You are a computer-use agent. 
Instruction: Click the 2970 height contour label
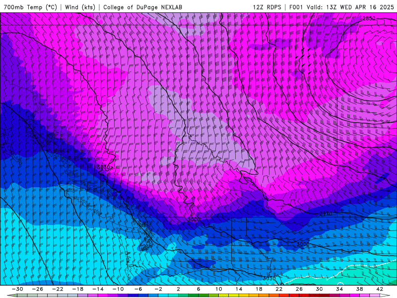point(326,214)
